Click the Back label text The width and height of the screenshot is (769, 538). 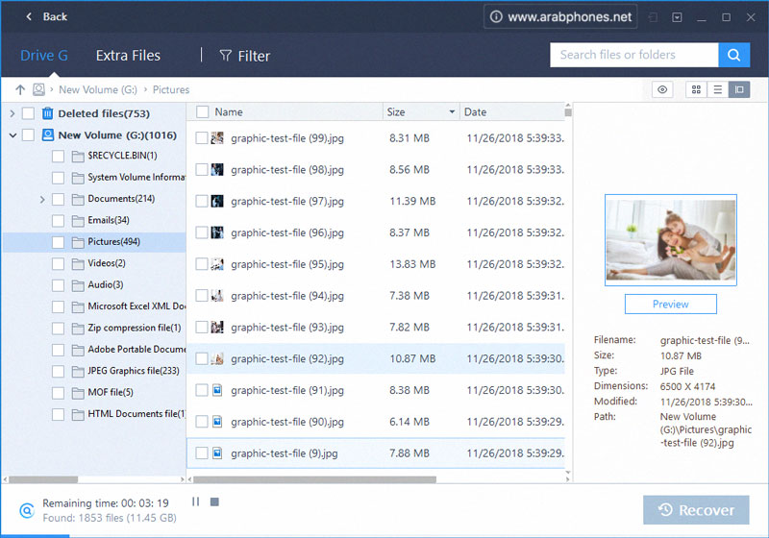pyautogui.click(x=55, y=16)
